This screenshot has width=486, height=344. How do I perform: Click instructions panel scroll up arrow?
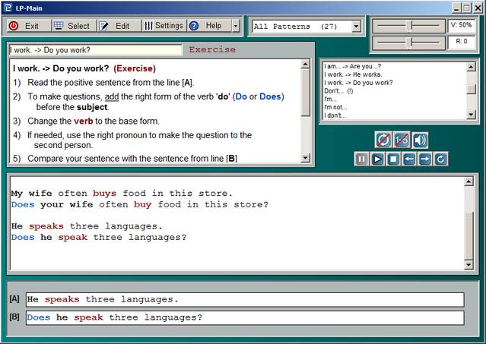pos(305,64)
